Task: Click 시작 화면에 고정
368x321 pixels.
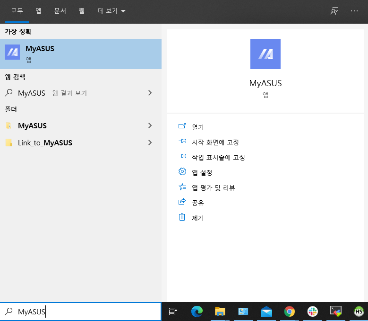Action: (215, 142)
